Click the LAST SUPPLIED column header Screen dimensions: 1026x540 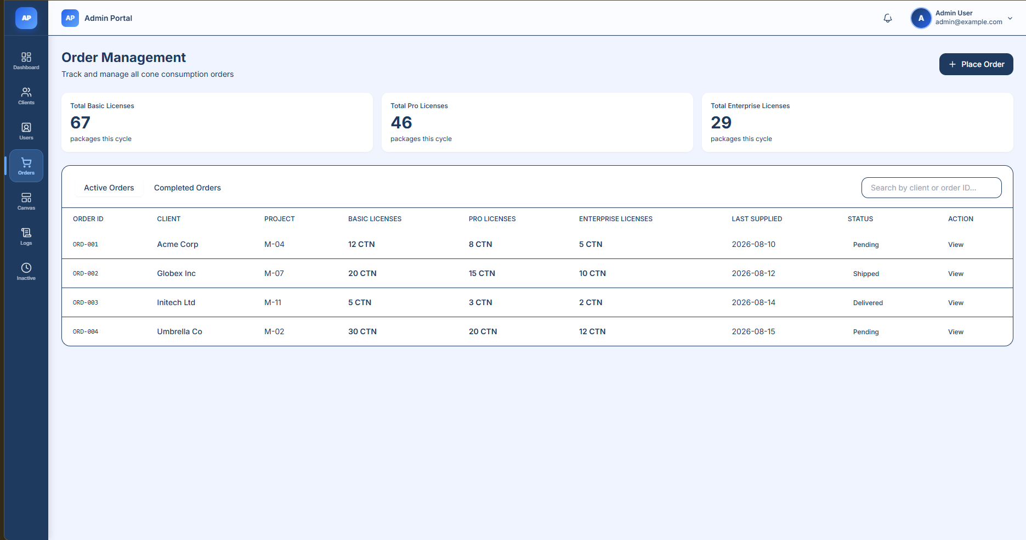[757, 219]
